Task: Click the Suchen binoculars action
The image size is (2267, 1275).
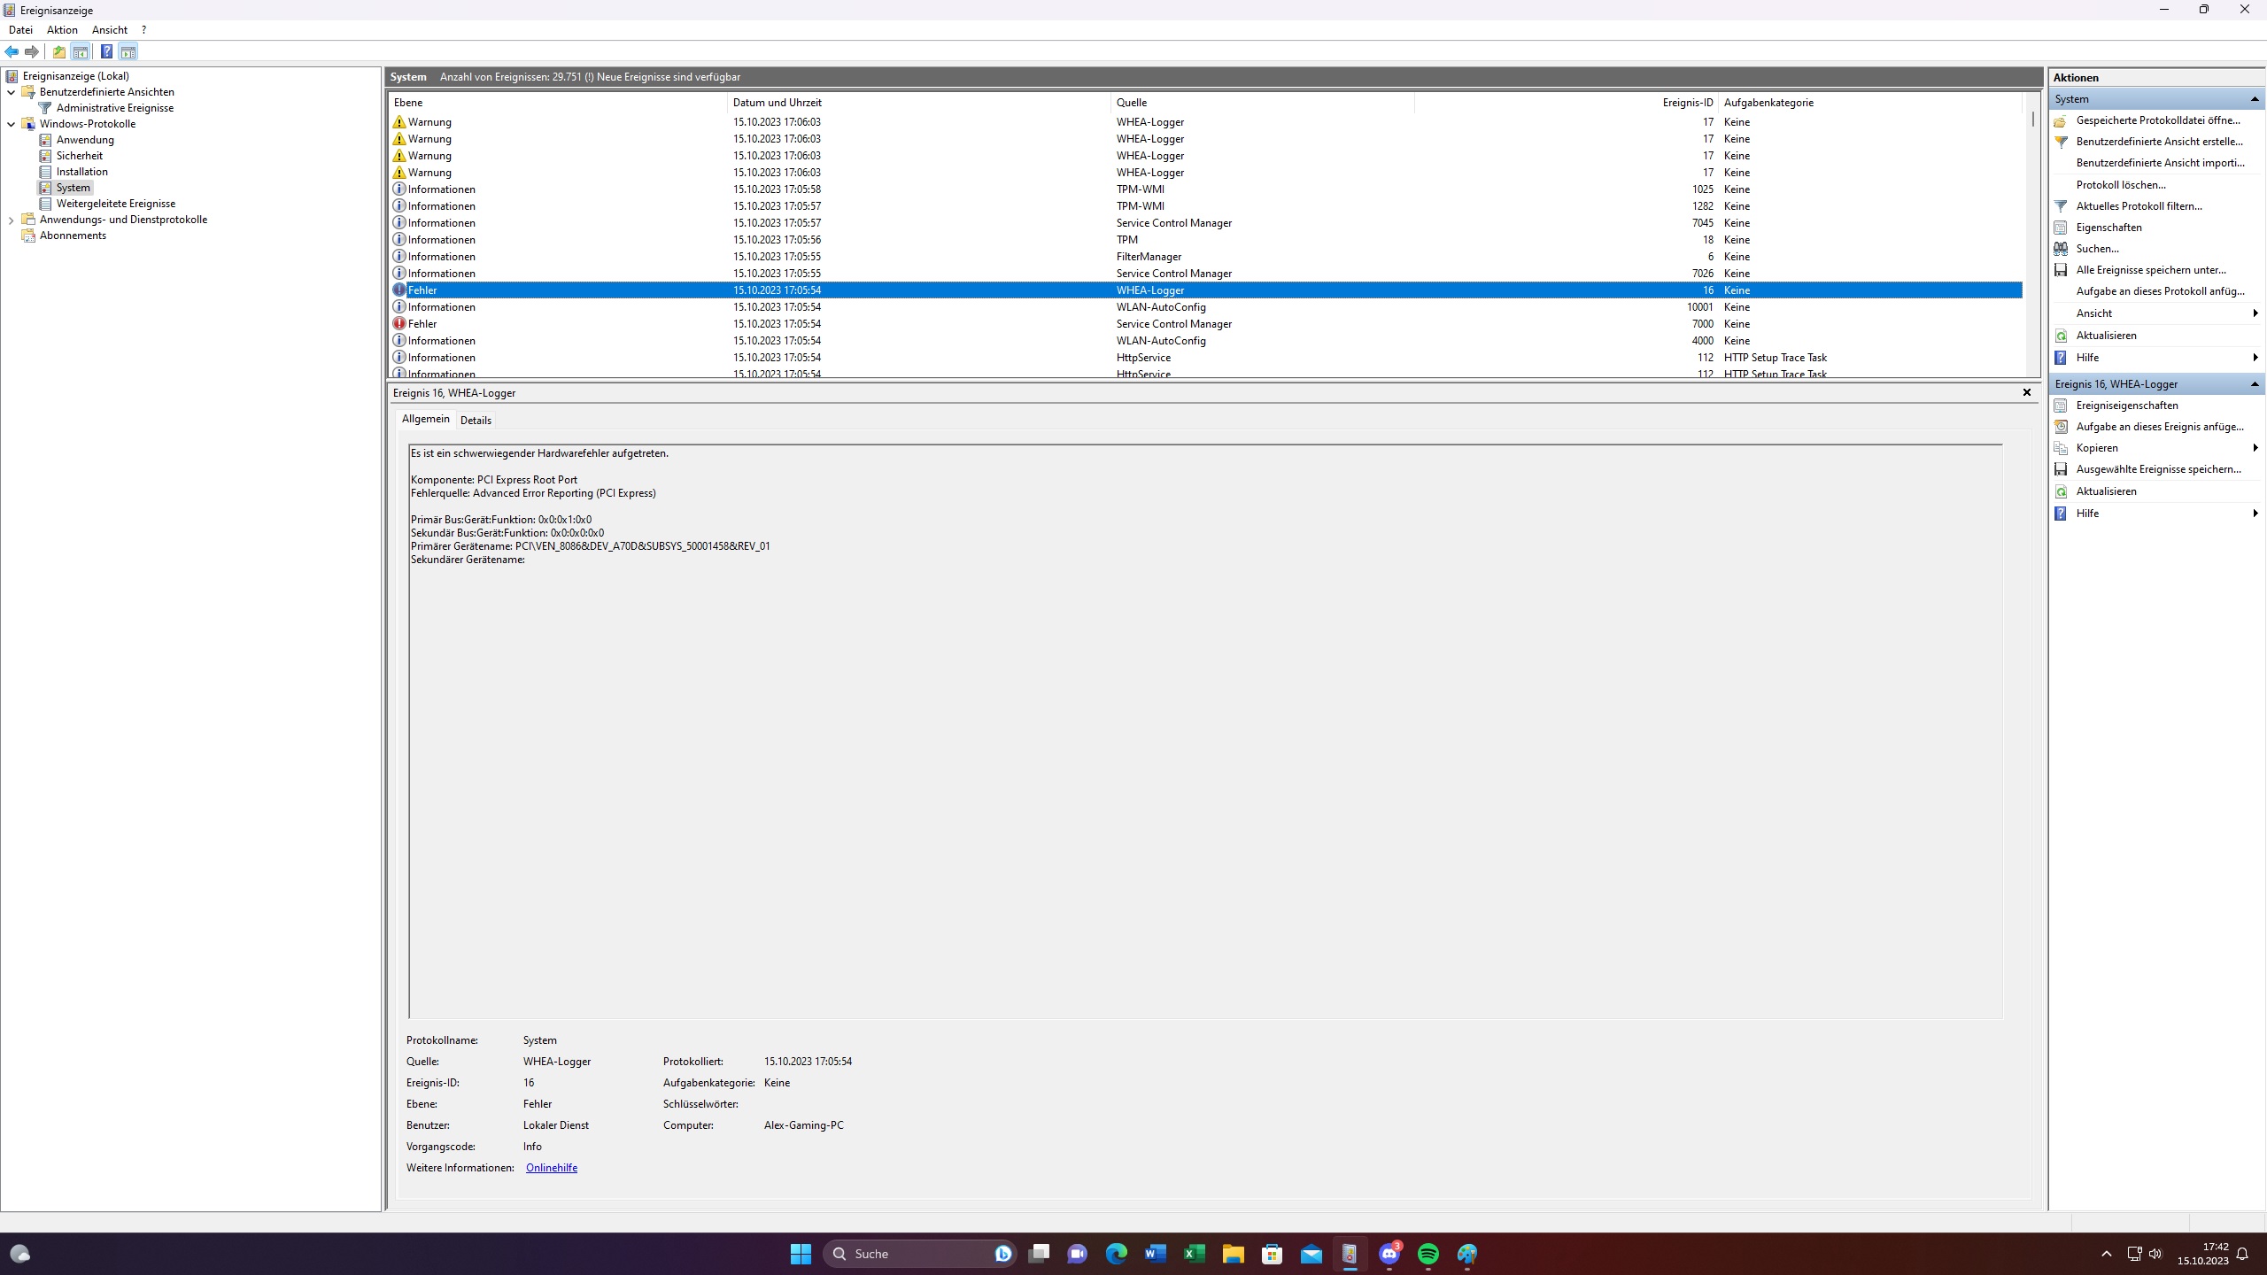Action: pos(2097,249)
